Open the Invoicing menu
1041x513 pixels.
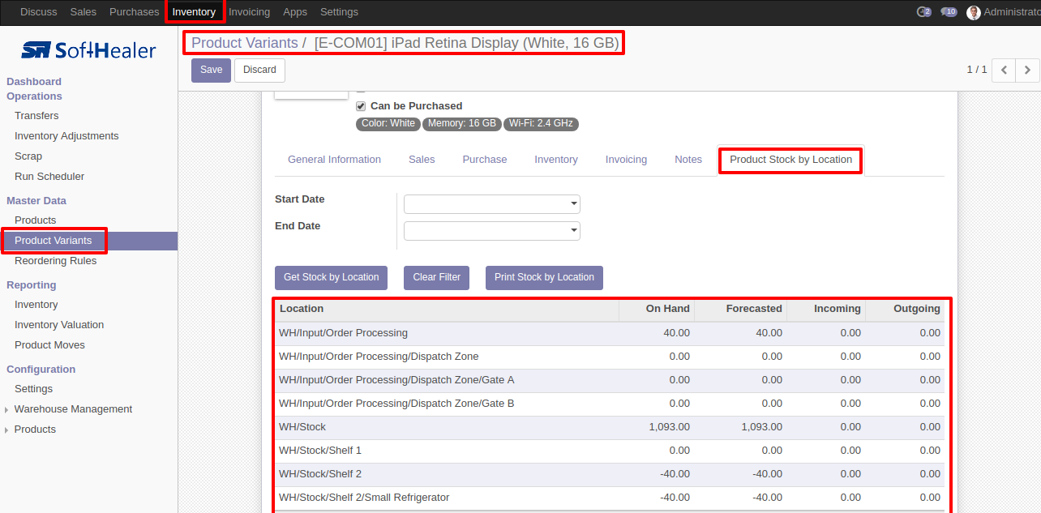[x=249, y=12]
